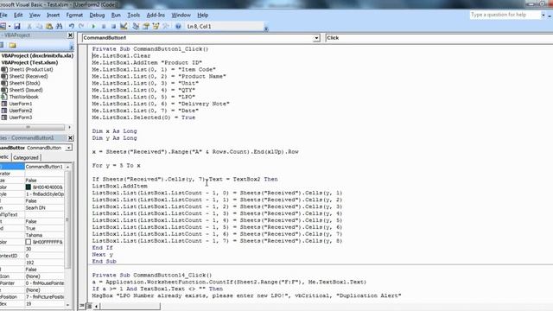Open the Insert menu
553x311 pixels.
(x=54, y=16)
